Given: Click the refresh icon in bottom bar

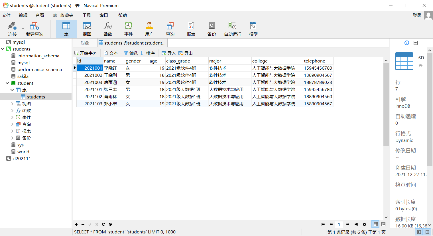Looking at the screenshot, I should pyautogui.click(x=103, y=224).
